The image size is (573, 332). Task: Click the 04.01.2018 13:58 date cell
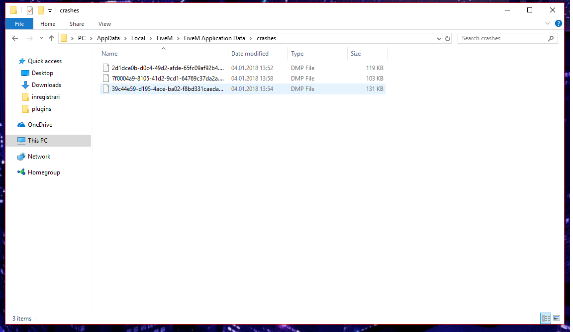pos(252,79)
